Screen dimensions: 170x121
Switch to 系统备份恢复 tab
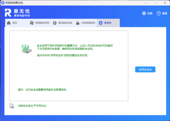pyautogui.click(x=40, y=23)
